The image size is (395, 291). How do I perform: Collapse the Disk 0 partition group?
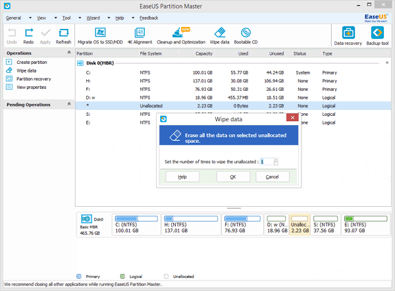[x=387, y=63]
